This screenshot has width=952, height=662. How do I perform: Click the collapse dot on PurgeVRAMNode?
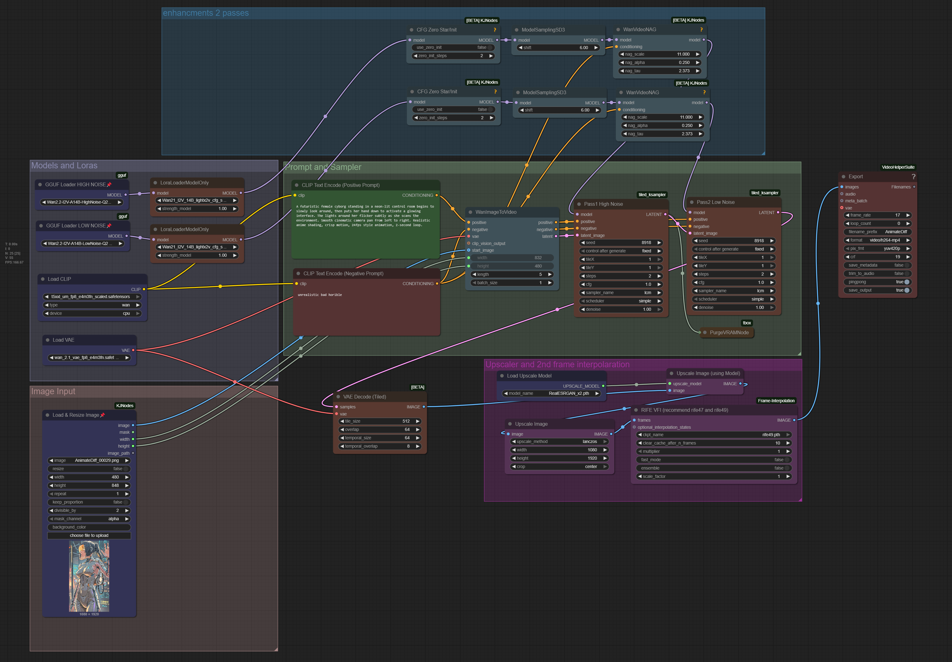pos(705,332)
